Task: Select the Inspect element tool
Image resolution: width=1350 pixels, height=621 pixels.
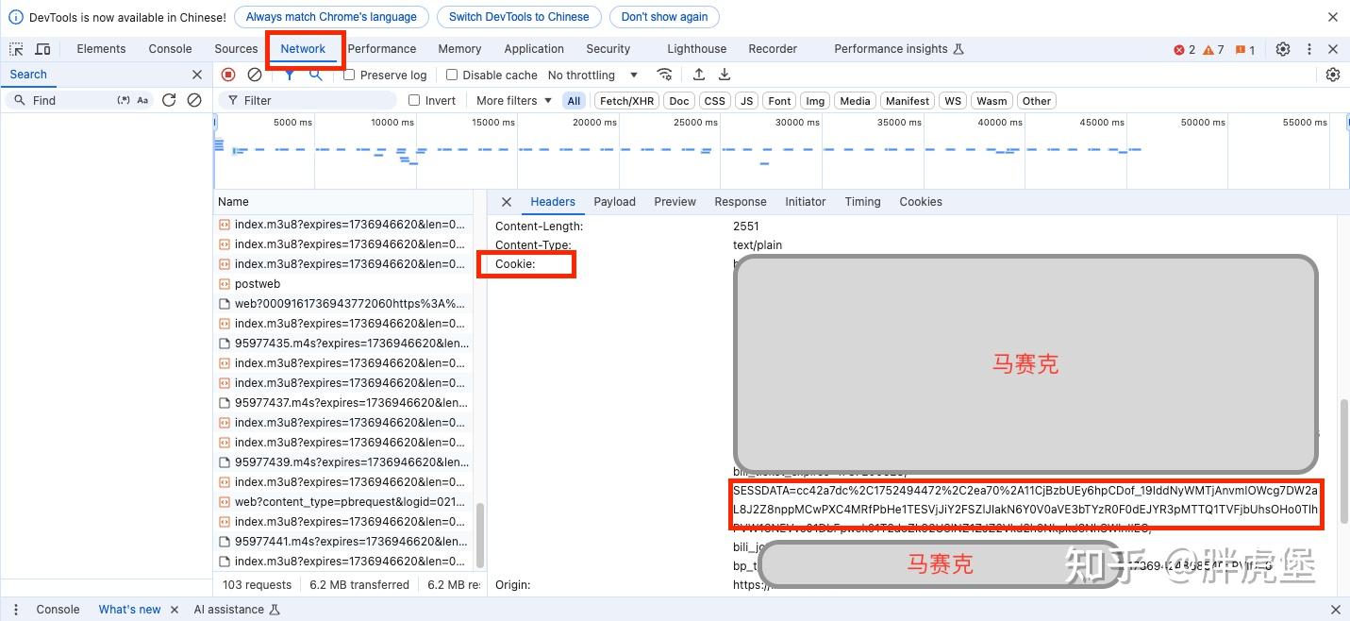Action: 15,48
